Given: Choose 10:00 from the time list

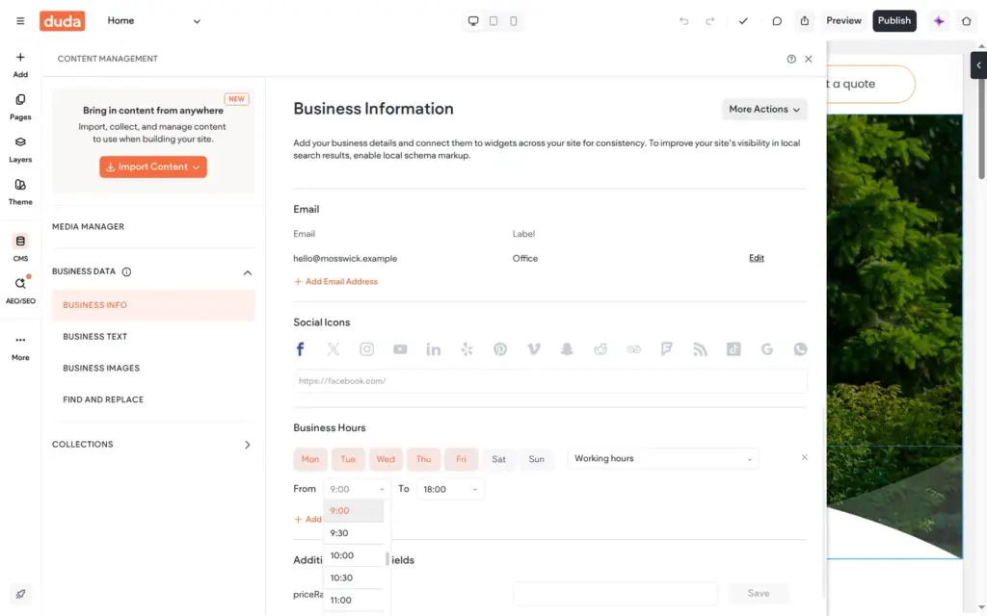Looking at the screenshot, I should point(354,555).
